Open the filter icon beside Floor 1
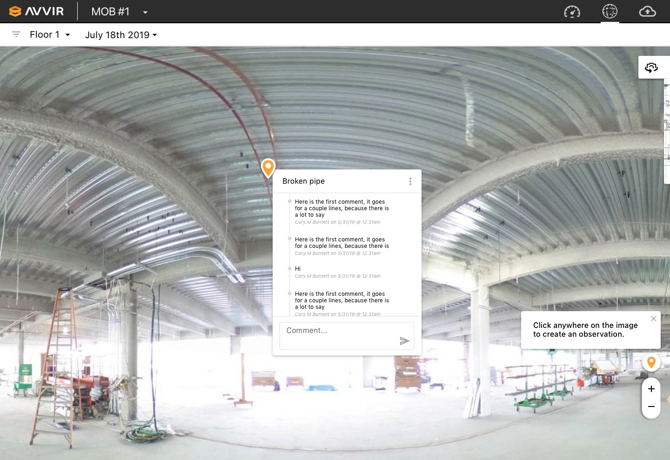 click(x=16, y=34)
